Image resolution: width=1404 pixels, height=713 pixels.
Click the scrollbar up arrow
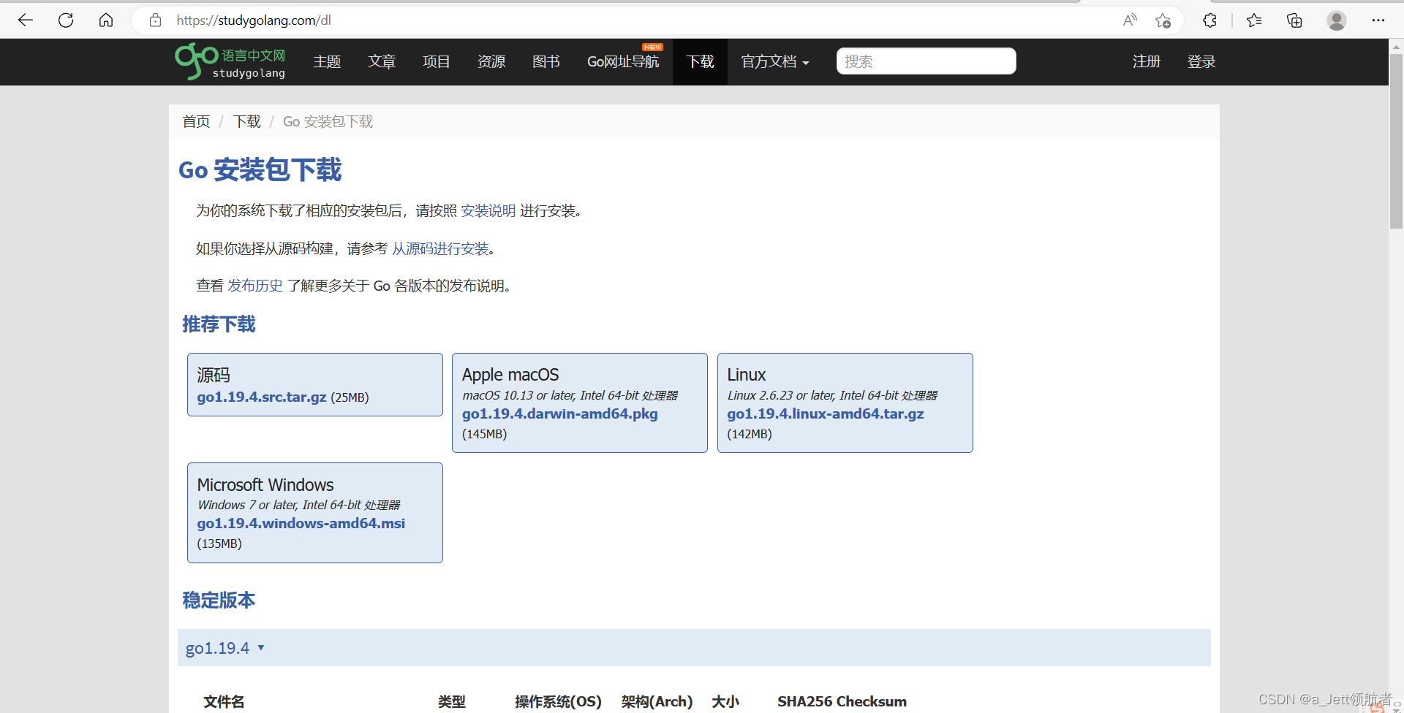[x=1396, y=46]
